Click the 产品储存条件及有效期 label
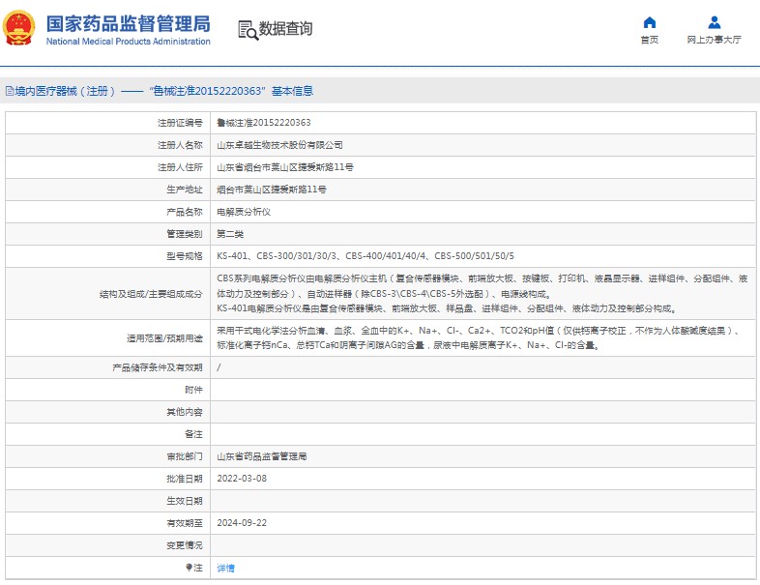The width and height of the screenshot is (760, 585). (158, 367)
